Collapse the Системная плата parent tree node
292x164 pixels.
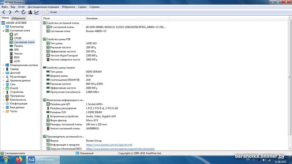point(3,31)
